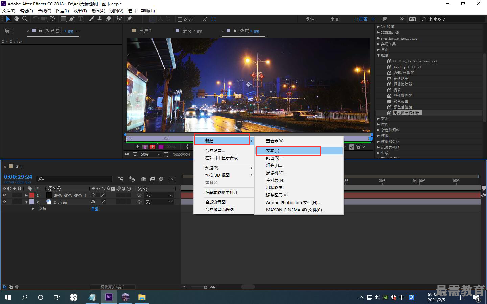Viewport: 487px width, 304px height.
Task: Click the frame blending enable icon
Action: pyautogui.click(x=152, y=179)
